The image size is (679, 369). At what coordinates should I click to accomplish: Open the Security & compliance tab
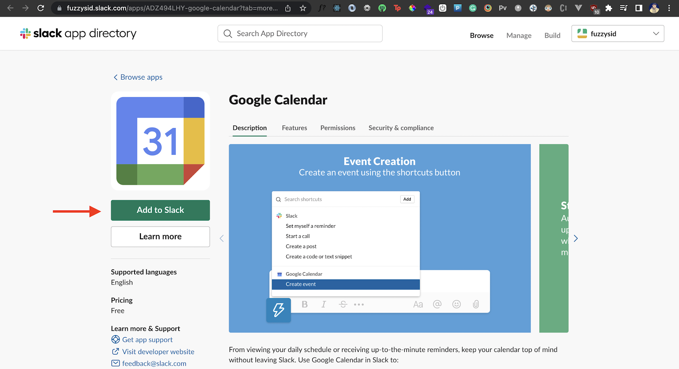pos(401,128)
